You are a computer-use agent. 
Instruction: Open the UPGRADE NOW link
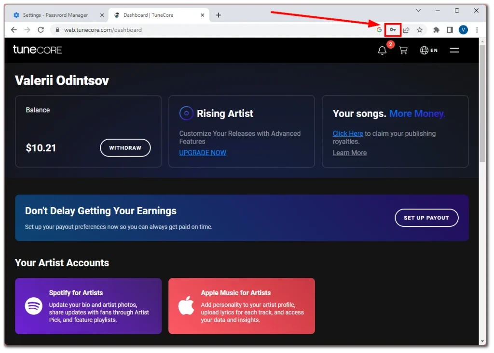click(x=203, y=153)
